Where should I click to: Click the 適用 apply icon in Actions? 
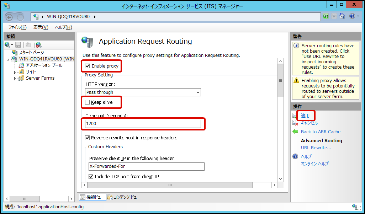click(x=295, y=116)
